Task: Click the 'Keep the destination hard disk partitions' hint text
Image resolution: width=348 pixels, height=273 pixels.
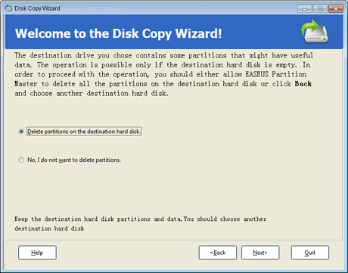Action: point(82,219)
